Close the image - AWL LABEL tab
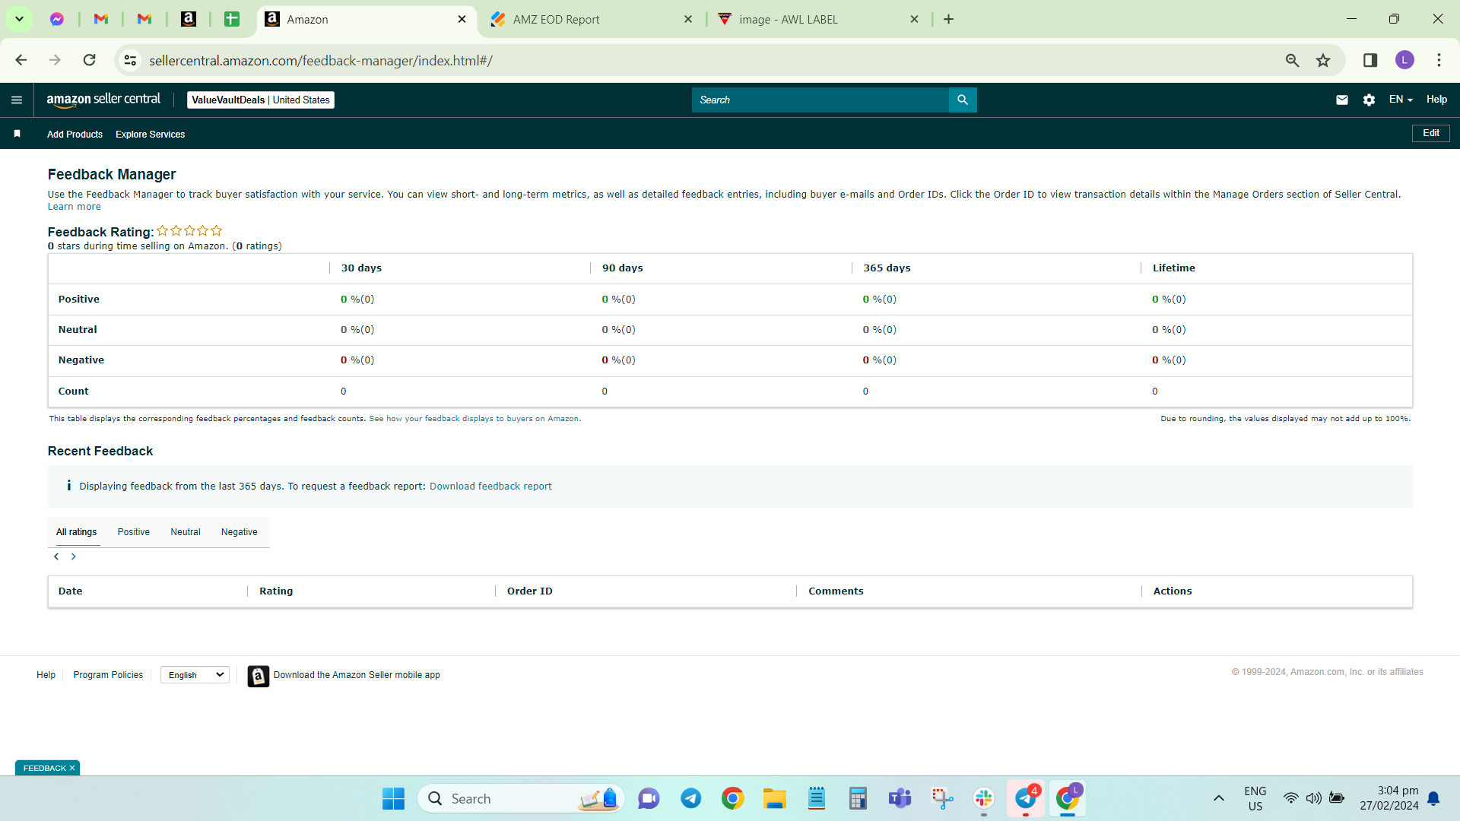This screenshot has height=821, width=1460. click(x=915, y=19)
